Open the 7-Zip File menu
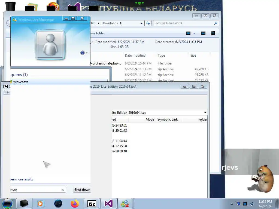Viewport: 279px width, 209px height. 7,92
